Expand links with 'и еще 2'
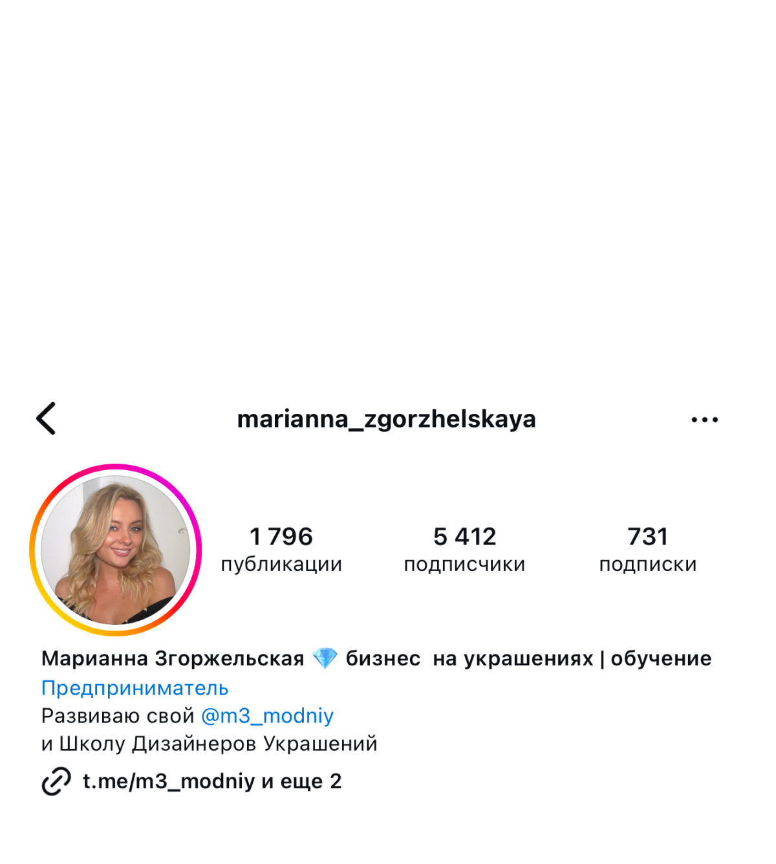The width and height of the screenshot is (776, 864). click(x=301, y=781)
